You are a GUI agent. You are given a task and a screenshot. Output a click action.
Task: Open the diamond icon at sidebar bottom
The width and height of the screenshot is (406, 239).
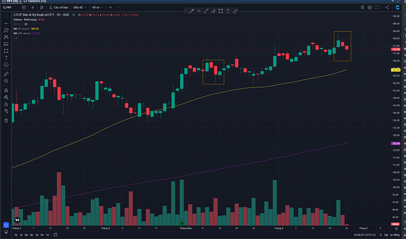pos(6,232)
